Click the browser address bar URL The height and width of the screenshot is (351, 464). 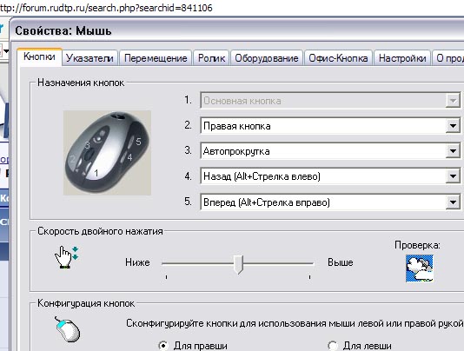pyautogui.click(x=106, y=8)
